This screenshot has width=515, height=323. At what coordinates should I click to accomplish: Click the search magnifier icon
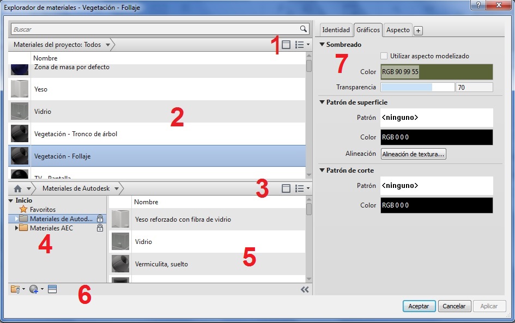click(304, 29)
